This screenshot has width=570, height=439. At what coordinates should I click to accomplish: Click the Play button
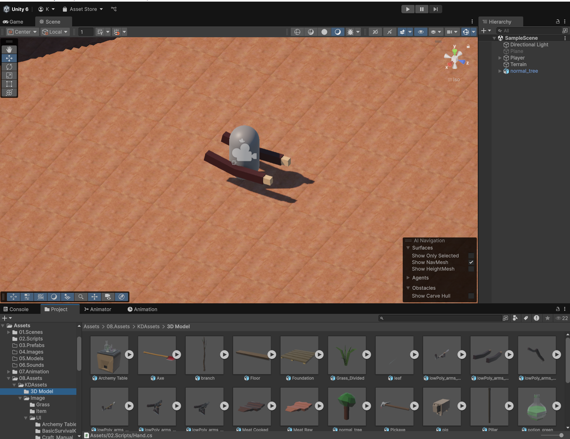[x=408, y=9]
